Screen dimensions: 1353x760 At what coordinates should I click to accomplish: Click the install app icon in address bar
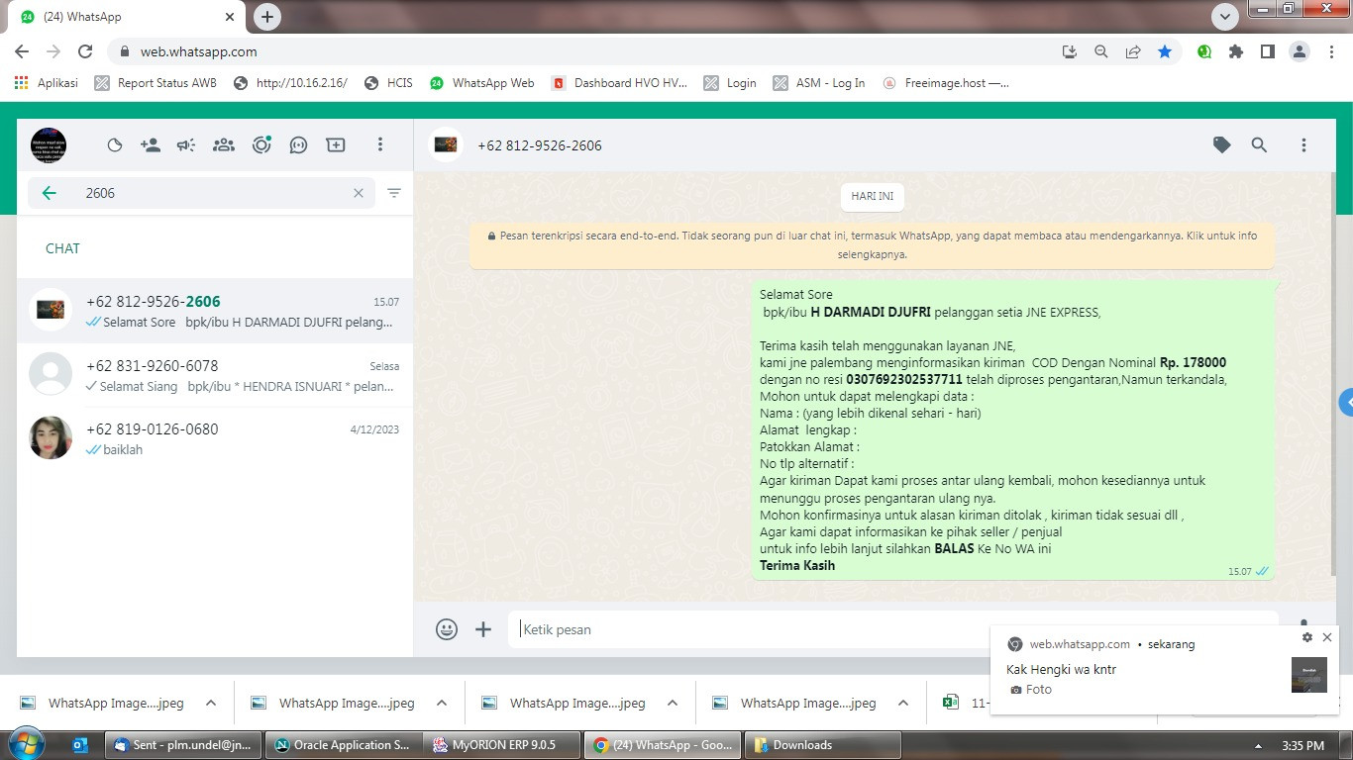tap(1069, 51)
